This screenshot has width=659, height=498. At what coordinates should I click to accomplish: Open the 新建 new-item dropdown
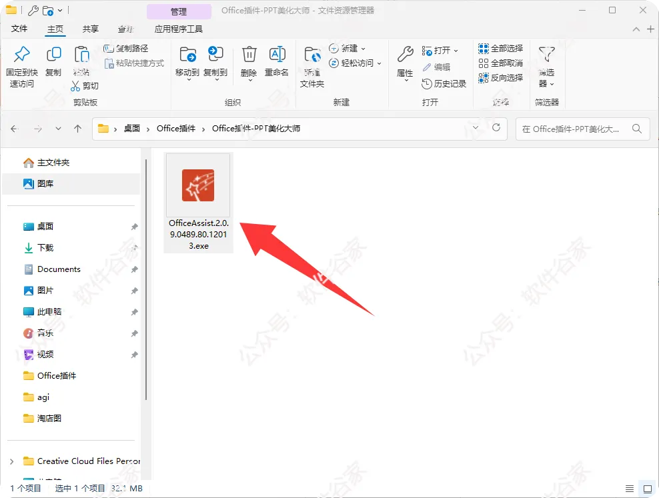pos(347,48)
